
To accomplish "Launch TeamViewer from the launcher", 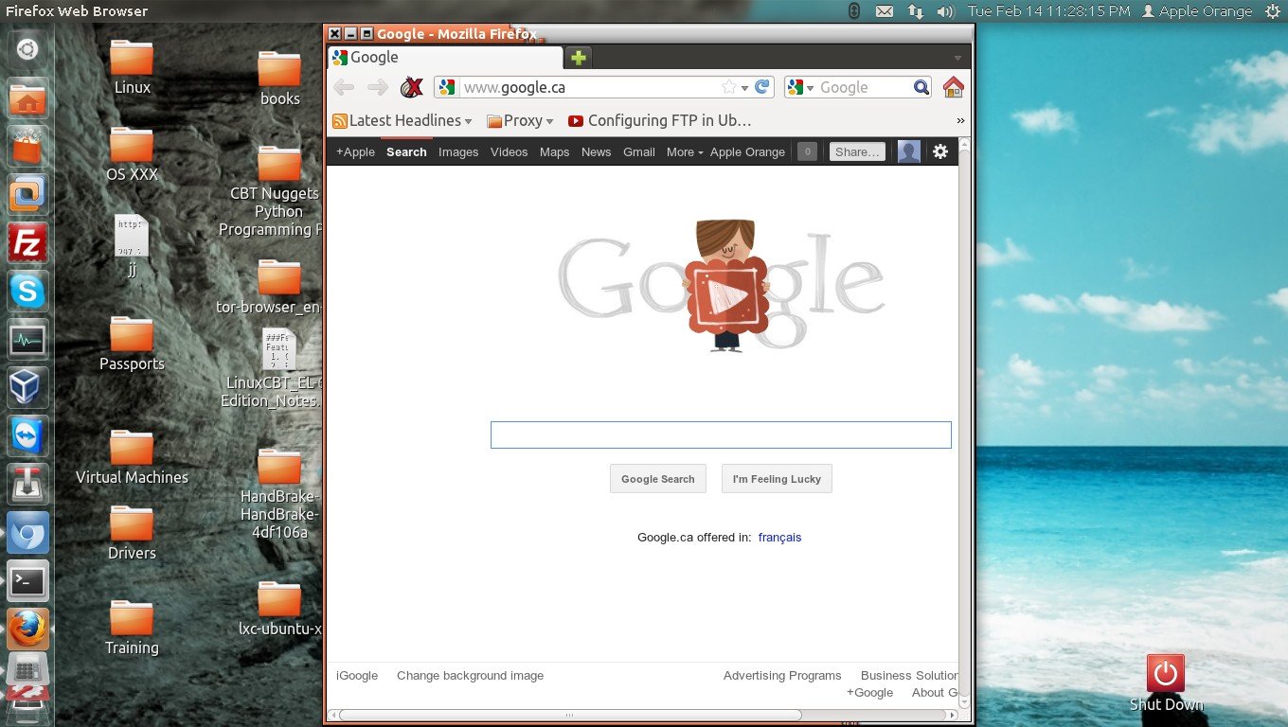I will [x=27, y=435].
